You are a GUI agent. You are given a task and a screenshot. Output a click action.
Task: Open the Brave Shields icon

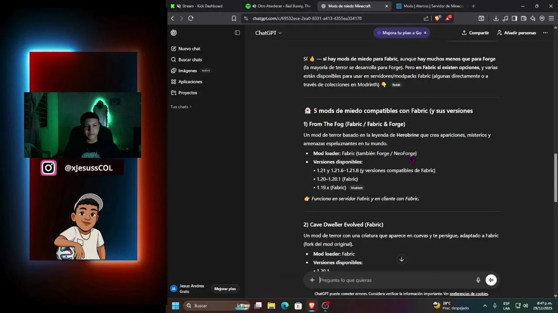437,18
